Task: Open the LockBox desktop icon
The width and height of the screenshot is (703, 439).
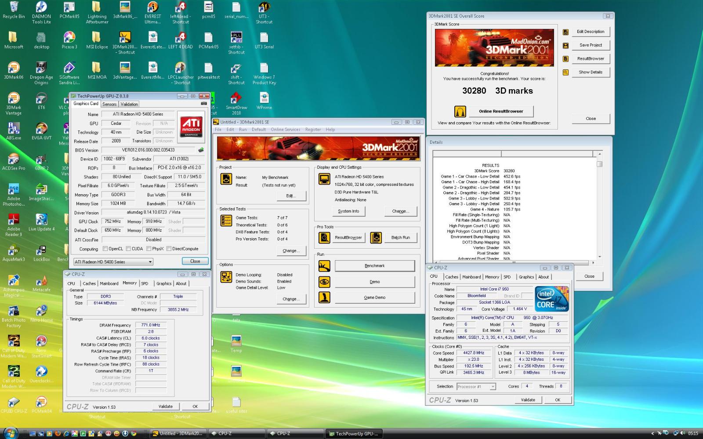Action: tap(41, 253)
